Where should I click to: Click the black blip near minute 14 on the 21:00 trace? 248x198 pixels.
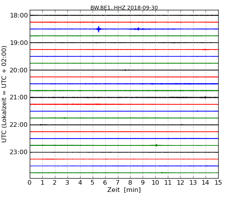point(205,97)
